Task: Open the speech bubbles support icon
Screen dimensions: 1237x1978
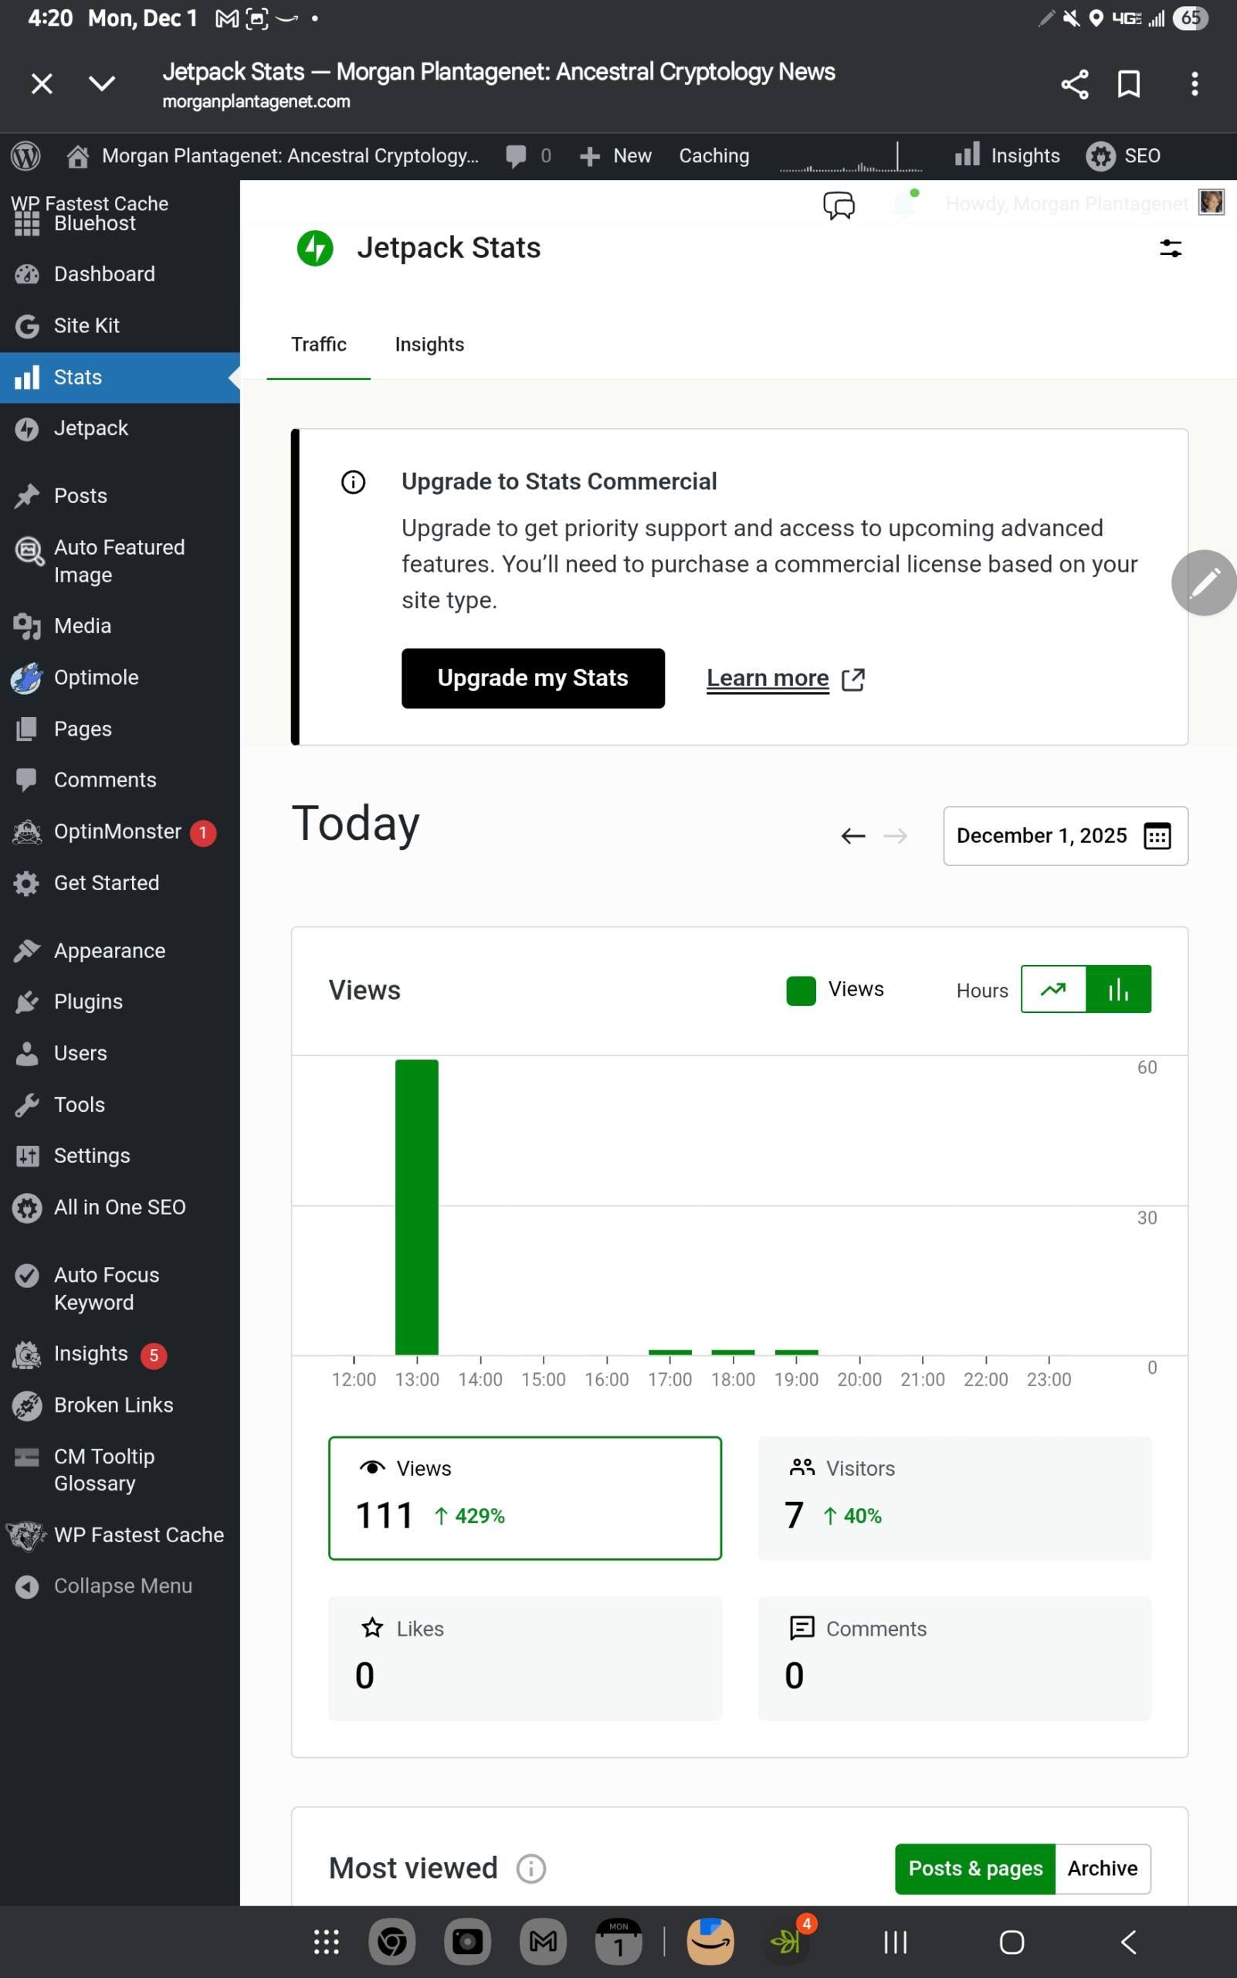Action: [839, 205]
